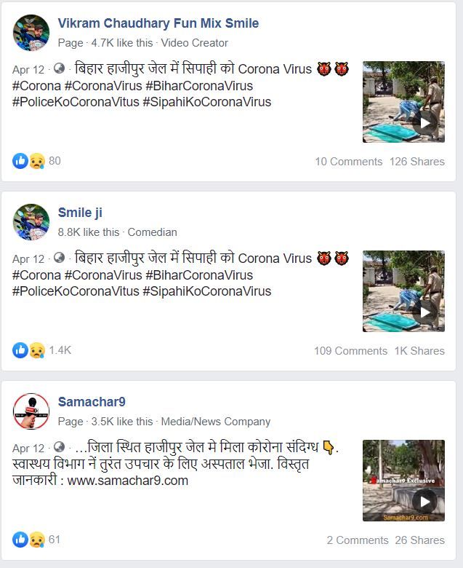The width and height of the screenshot is (463, 568).
Task: Play Samachar9 Exclusive video thumbnail
Action: pos(403,481)
